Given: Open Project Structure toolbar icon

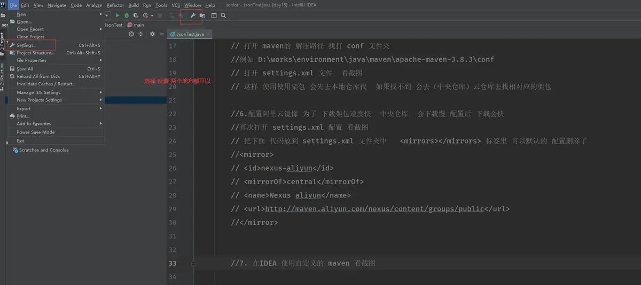Looking at the screenshot, I should pos(202,15).
